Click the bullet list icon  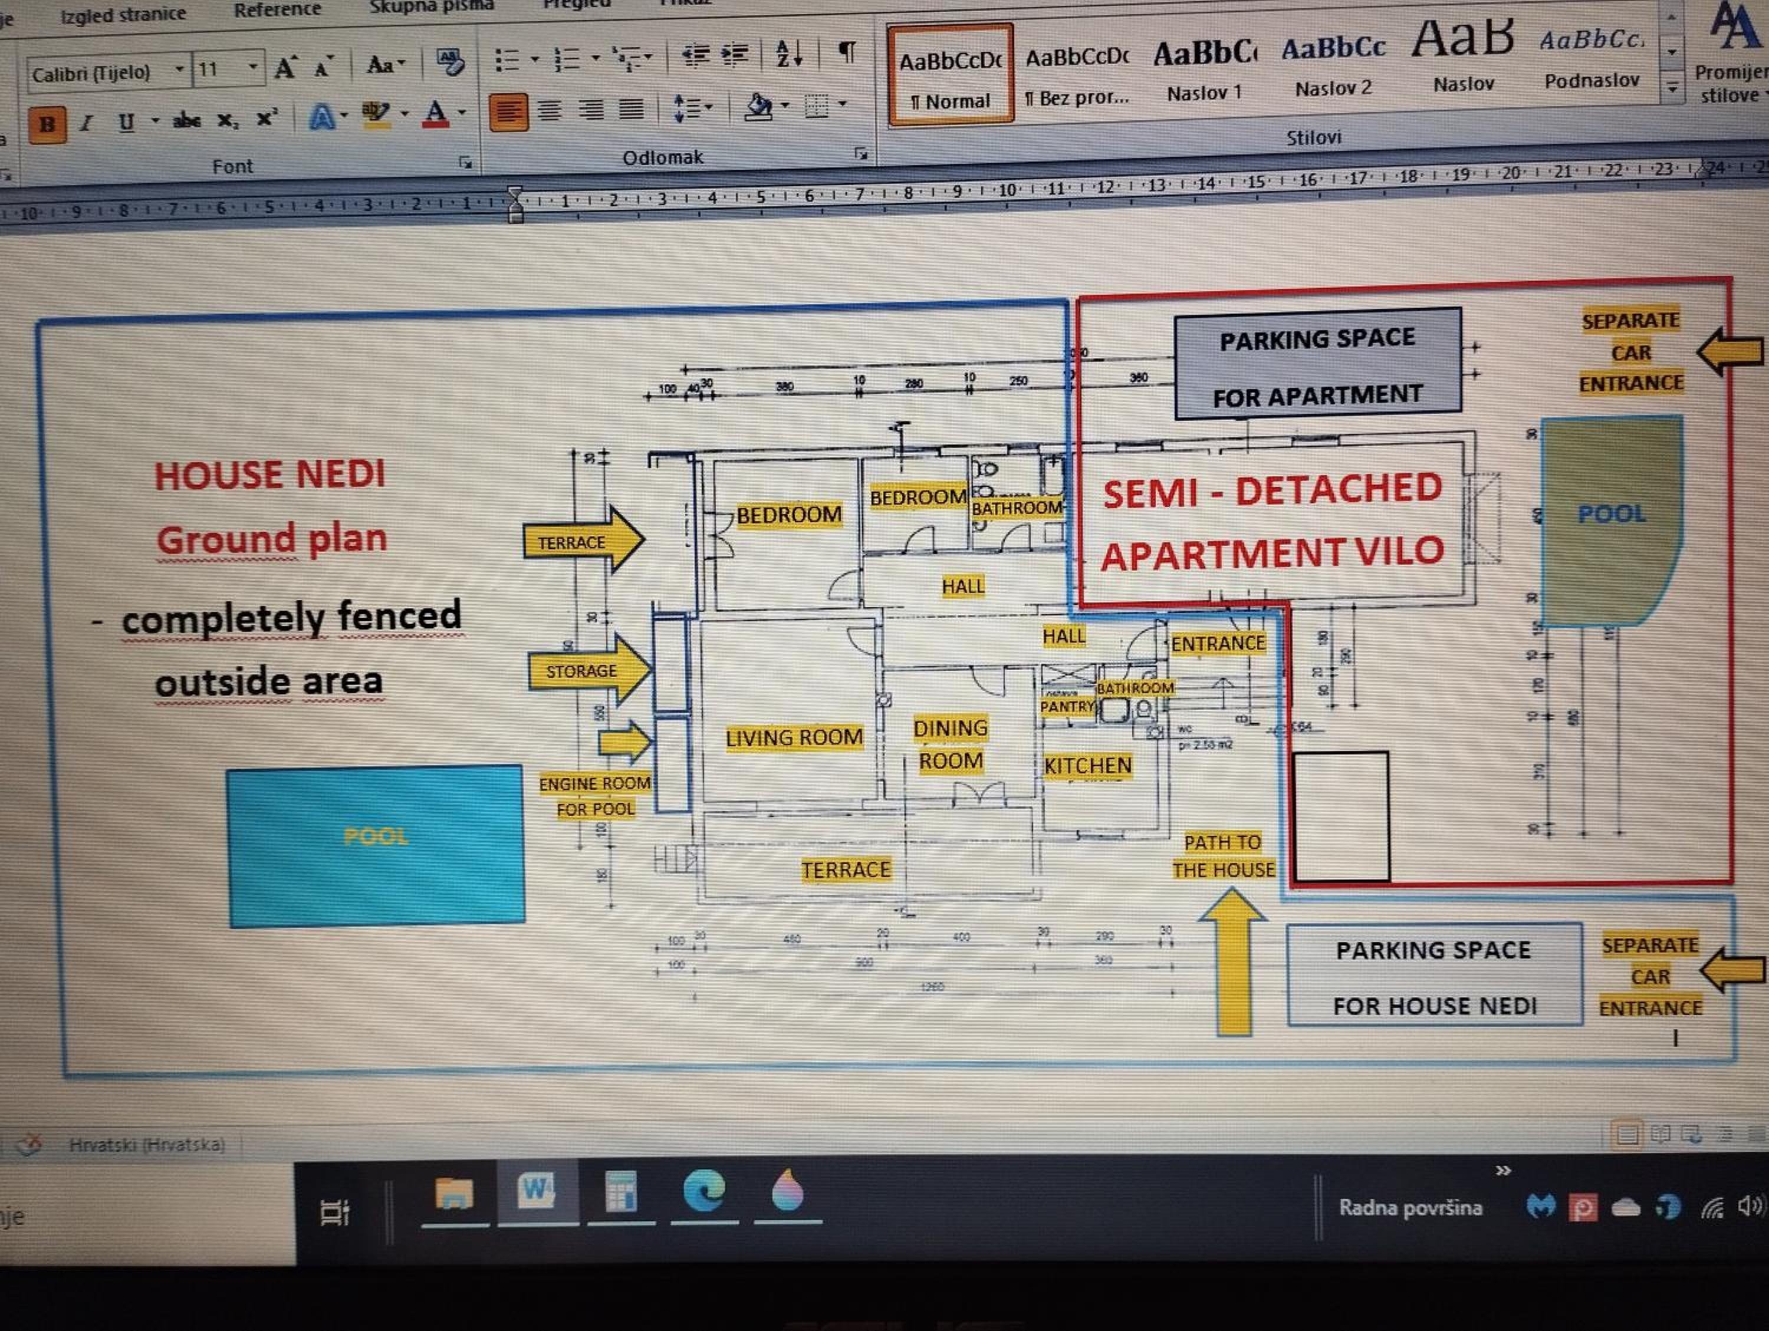coord(507,60)
